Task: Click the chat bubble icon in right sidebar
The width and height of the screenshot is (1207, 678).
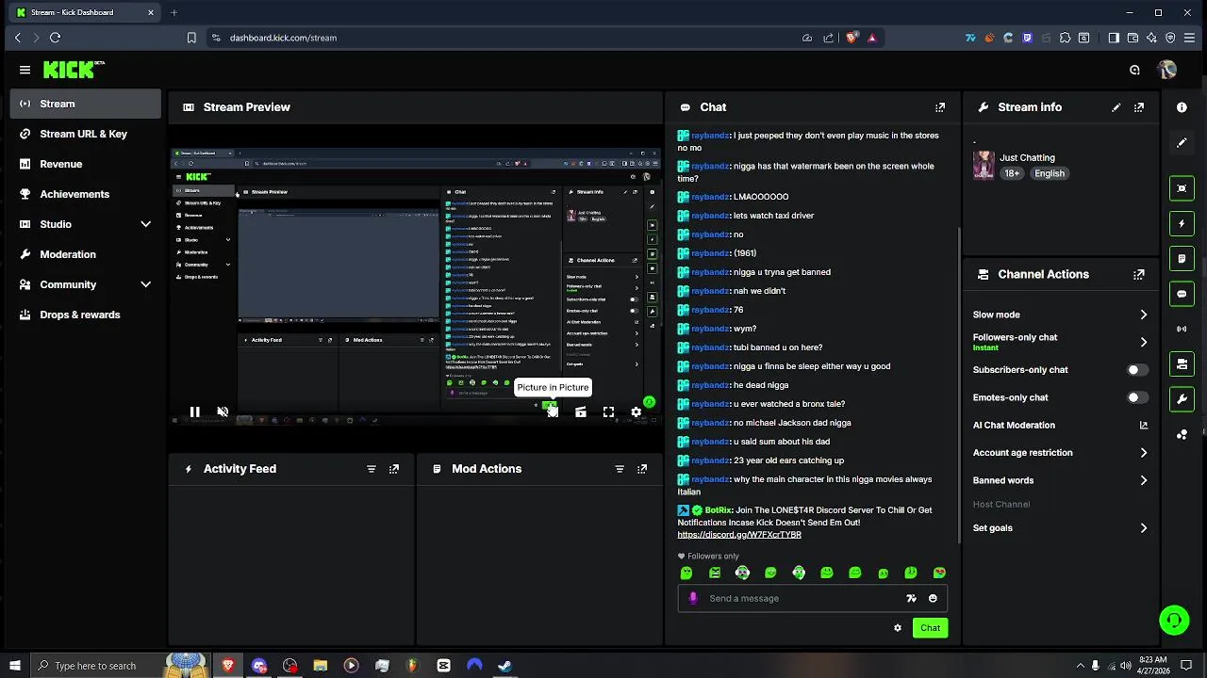Action: (x=1182, y=294)
